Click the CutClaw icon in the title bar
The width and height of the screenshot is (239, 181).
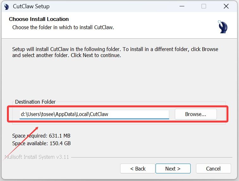pos(7,7)
